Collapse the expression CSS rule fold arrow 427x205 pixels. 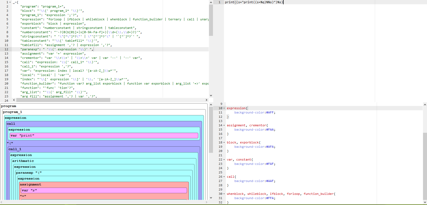(224, 108)
